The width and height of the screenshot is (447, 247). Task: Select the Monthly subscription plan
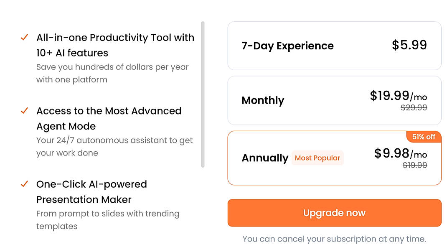334,100
